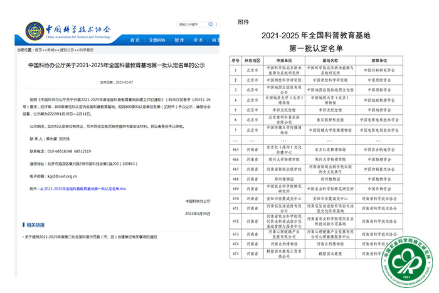Click the phone number 010-68518248 line

60,151
